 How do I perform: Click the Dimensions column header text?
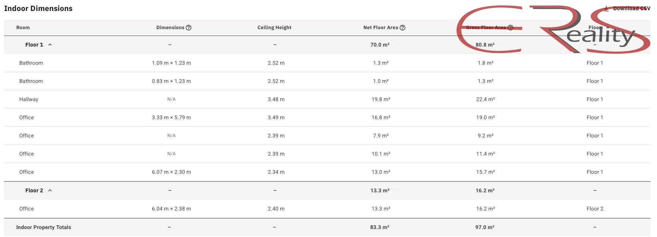coord(170,28)
